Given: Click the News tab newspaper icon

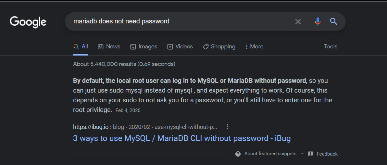Looking at the screenshot, I should [100, 47].
